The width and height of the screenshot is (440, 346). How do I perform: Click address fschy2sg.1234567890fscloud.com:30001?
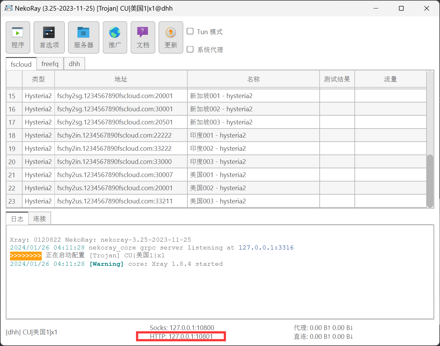pyautogui.click(x=121, y=109)
